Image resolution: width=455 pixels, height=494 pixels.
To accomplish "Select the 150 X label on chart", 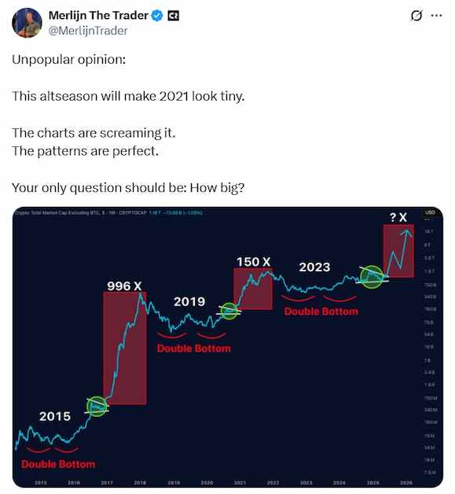I will 254,262.
